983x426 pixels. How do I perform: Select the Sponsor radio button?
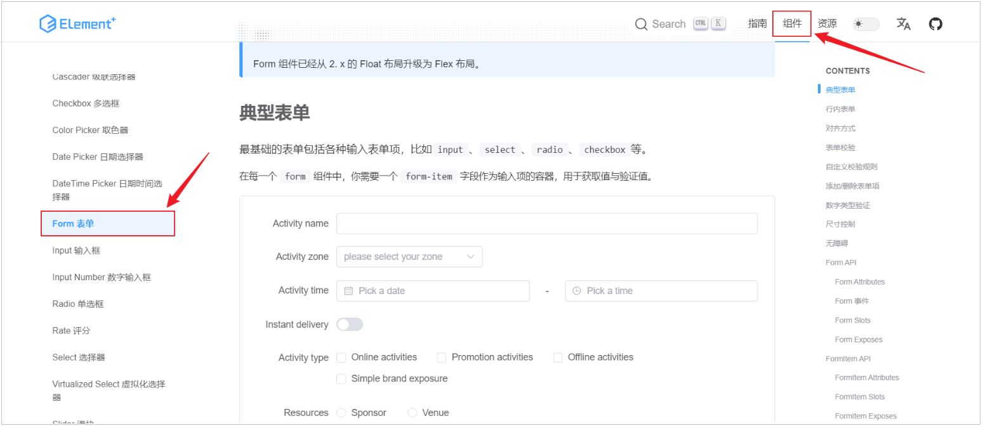[341, 413]
